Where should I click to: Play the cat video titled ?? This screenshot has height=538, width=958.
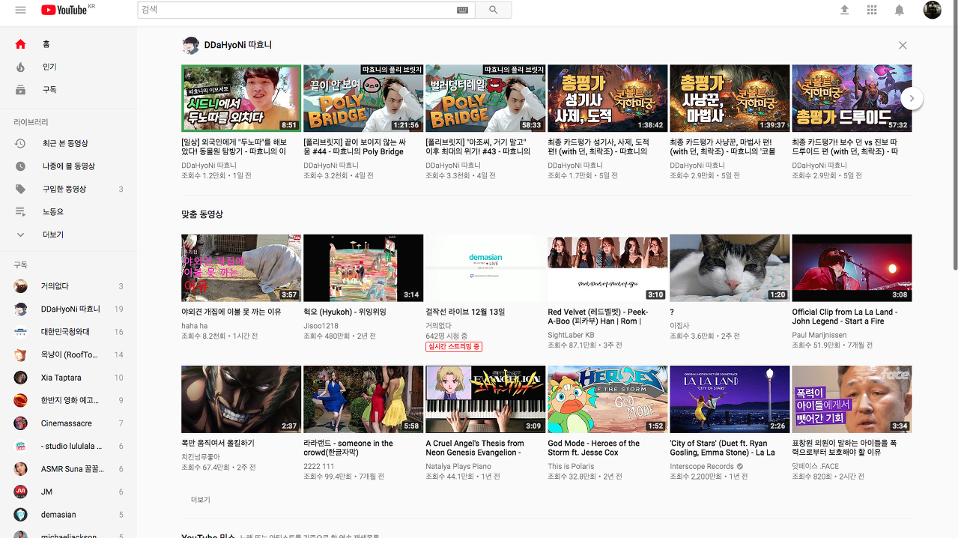pyautogui.click(x=730, y=268)
